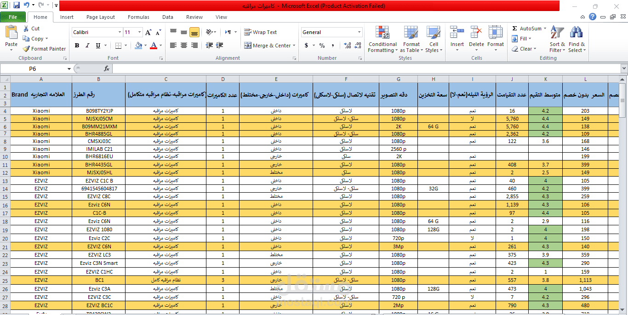Expand the Fill dropdown in Editing
The width and height of the screenshot is (628, 315).
[x=530, y=39]
